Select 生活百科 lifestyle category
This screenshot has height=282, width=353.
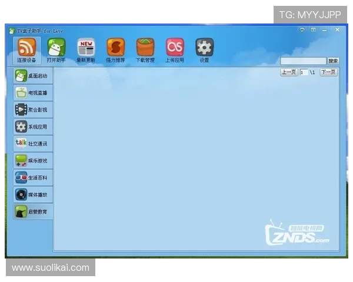click(x=33, y=177)
